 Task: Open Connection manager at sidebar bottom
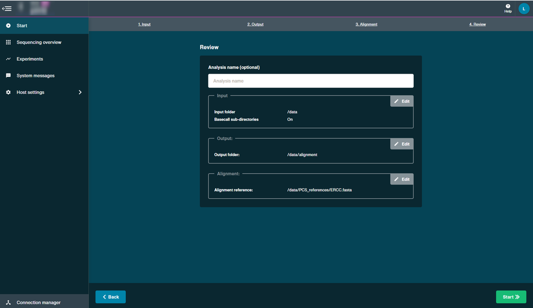pos(44,302)
